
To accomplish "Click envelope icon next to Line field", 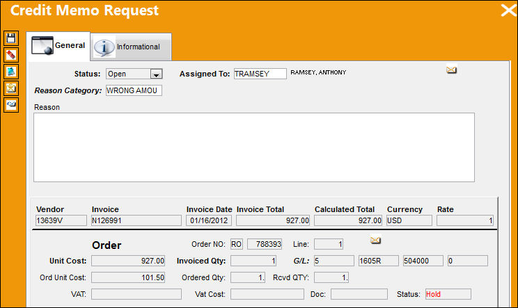I will pos(375,240).
